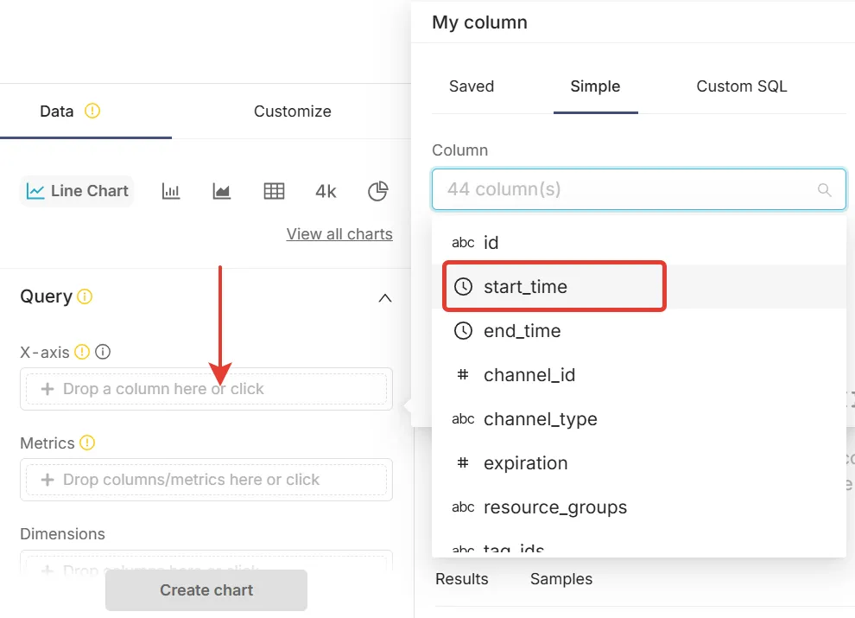This screenshot has width=855, height=618.
Task: Choose the pie chart icon
Action: 378,191
